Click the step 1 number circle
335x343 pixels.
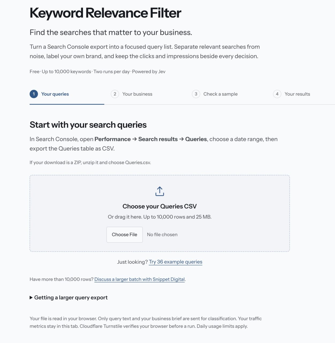tap(34, 94)
